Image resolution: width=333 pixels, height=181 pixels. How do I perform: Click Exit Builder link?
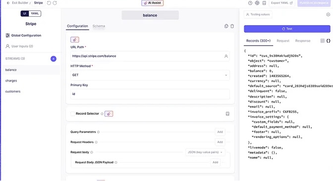click(20, 3)
